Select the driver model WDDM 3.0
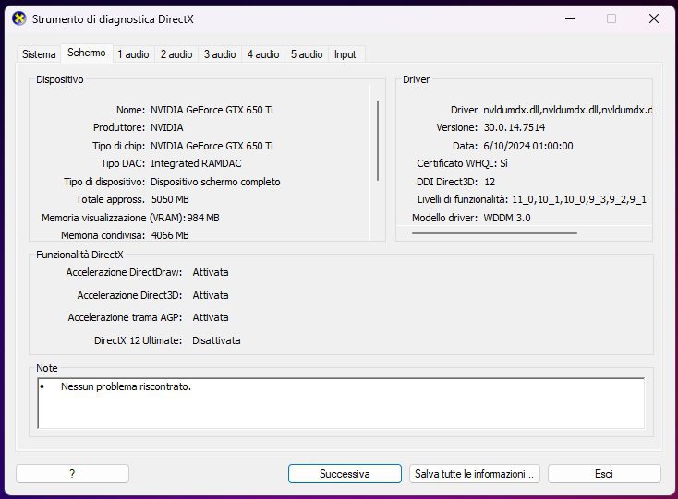The image size is (678, 499). pos(507,218)
